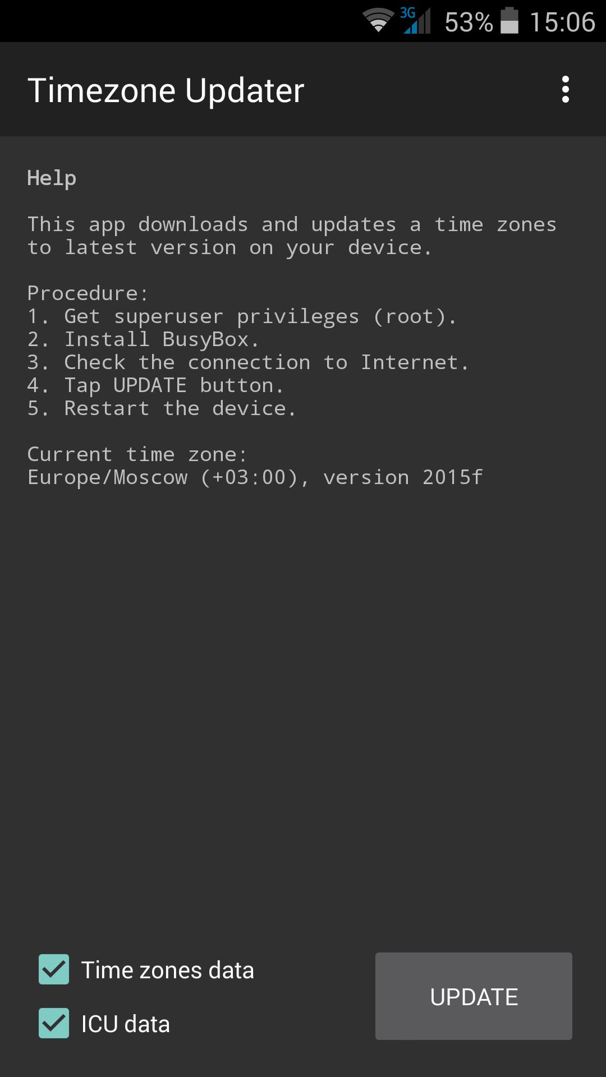Tap the gray UPDATE button
Viewport: 606px width, 1077px height.
(x=474, y=996)
